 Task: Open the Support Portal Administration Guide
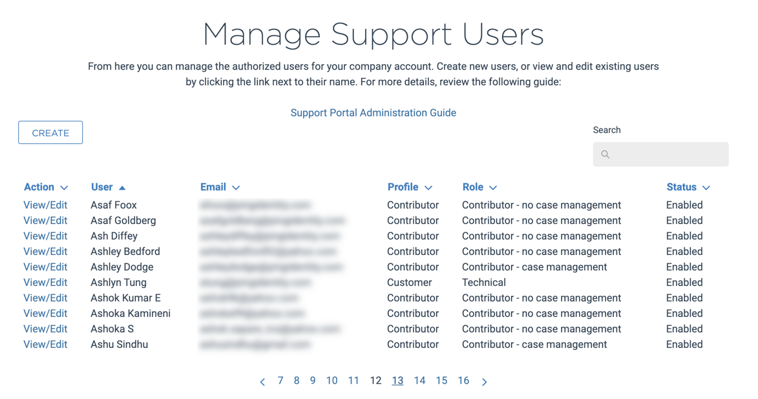(374, 112)
